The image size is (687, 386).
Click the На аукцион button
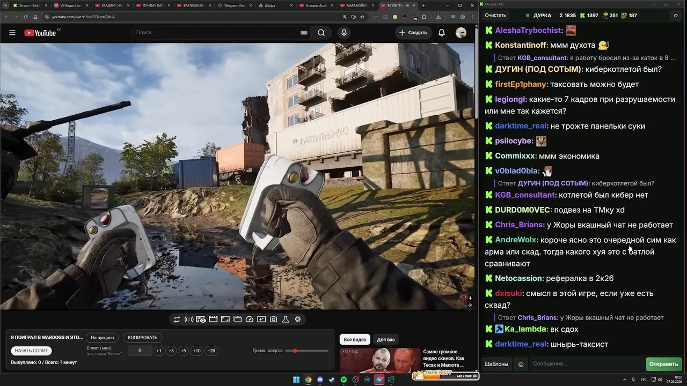[x=102, y=338]
